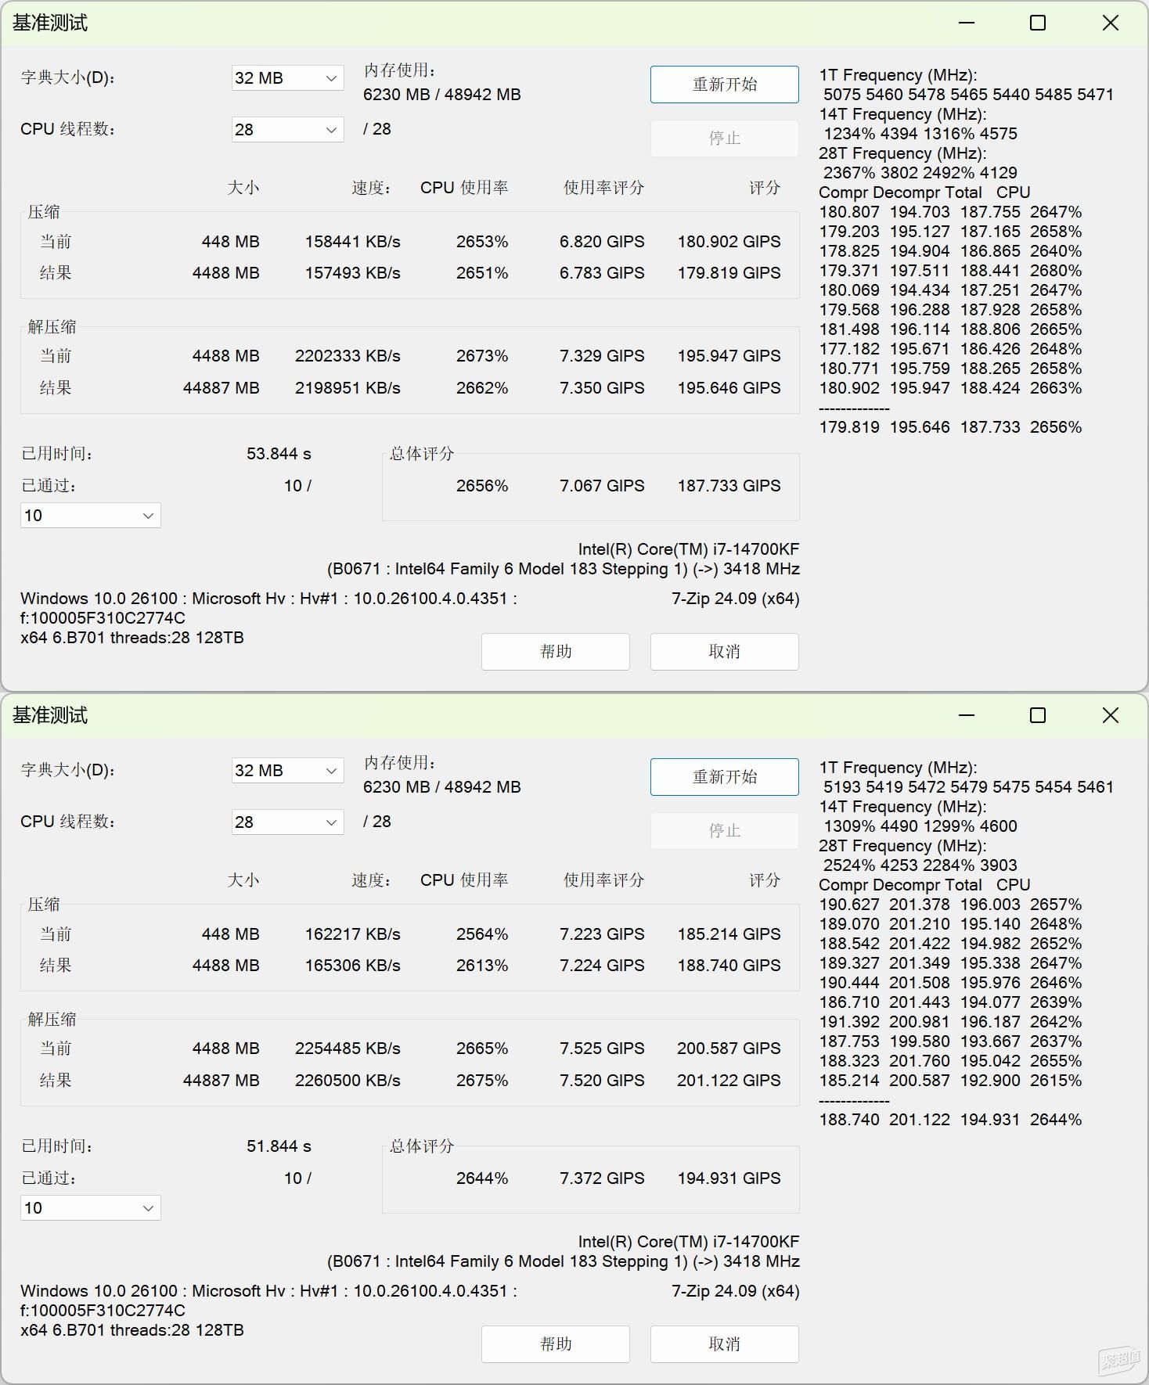Viewport: 1149px width, 1385px height.
Task: Click log row starting 191.392
Action: 950,1022
